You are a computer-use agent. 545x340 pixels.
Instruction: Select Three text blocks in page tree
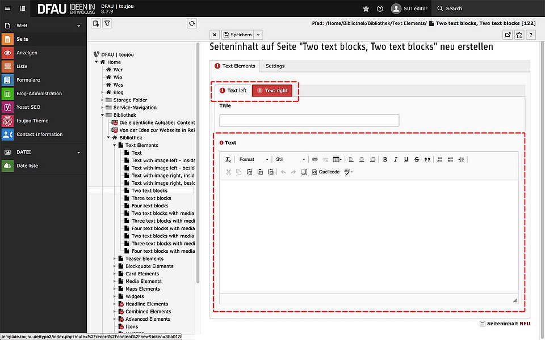(151, 198)
